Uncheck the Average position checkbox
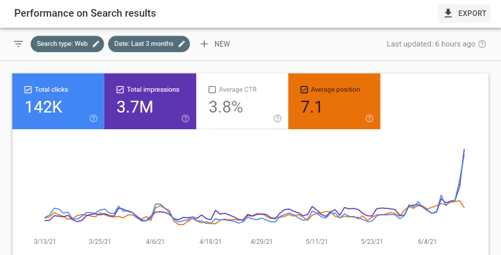 pyautogui.click(x=304, y=90)
